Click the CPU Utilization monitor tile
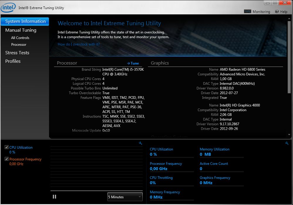This screenshot has height=205, width=293. click(171, 152)
